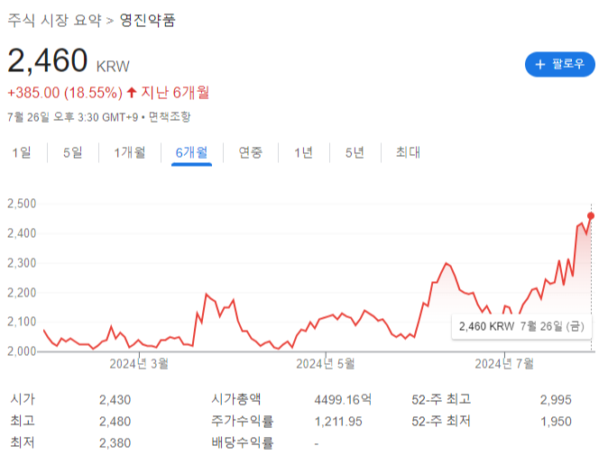Image resolution: width=608 pixels, height=455 pixels.
Task: Click the 7월 26일 오후 3:30 timestamp
Action: [x=73, y=116]
